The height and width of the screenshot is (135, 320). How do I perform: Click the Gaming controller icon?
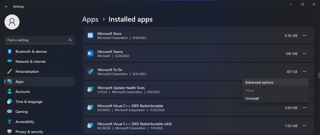10,112
